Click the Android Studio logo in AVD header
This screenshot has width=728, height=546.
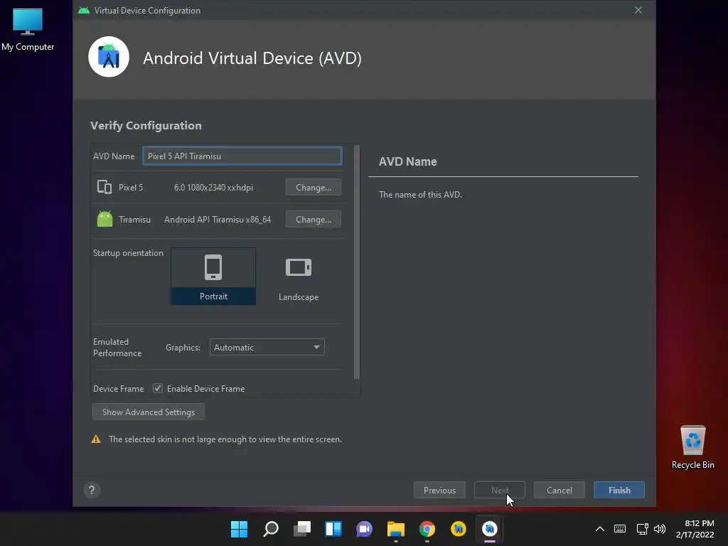[x=109, y=57]
